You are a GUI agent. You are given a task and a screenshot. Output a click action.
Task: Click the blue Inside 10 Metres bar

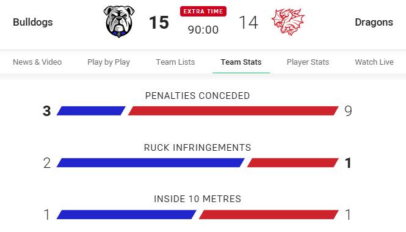coord(126,215)
